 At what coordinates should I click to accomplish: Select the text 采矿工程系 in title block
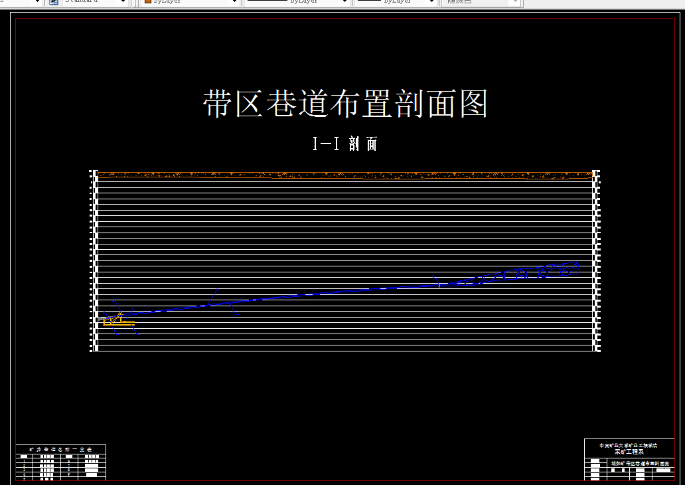[x=629, y=452]
